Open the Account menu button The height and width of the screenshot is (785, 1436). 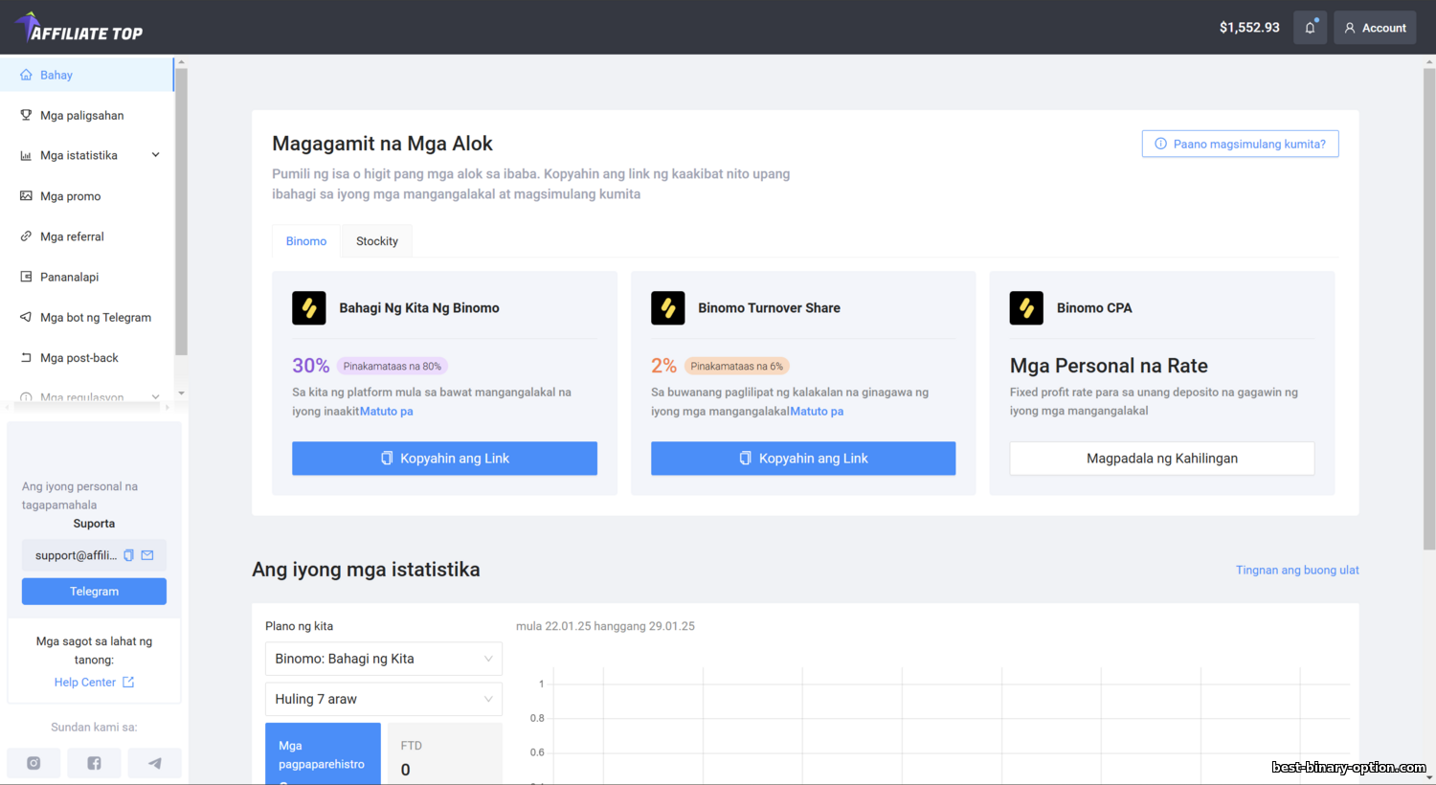(1375, 28)
